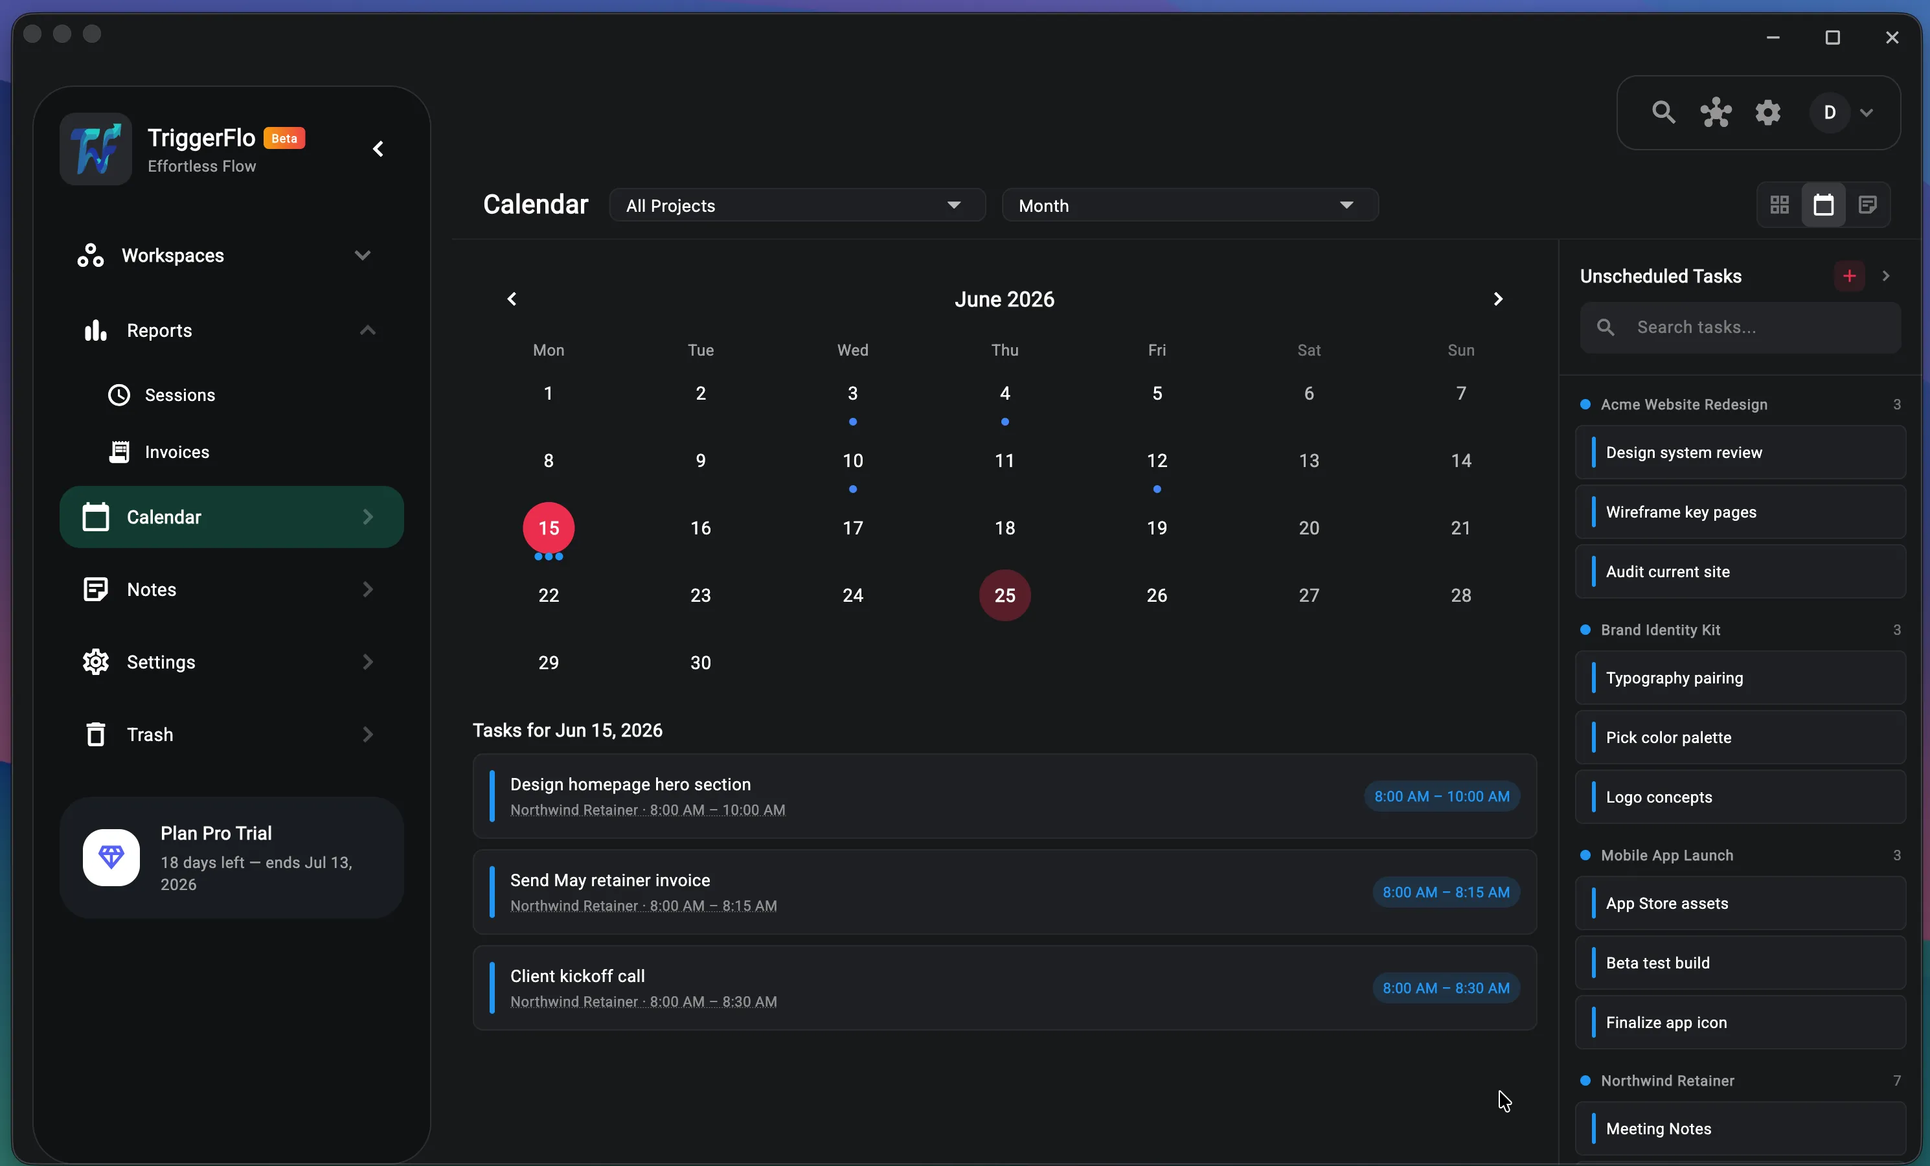The width and height of the screenshot is (1930, 1166).
Task: Select June 12 on the calendar
Action: (x=1157, y=461)
